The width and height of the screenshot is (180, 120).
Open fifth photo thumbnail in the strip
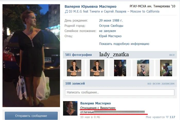coord(166,68)
